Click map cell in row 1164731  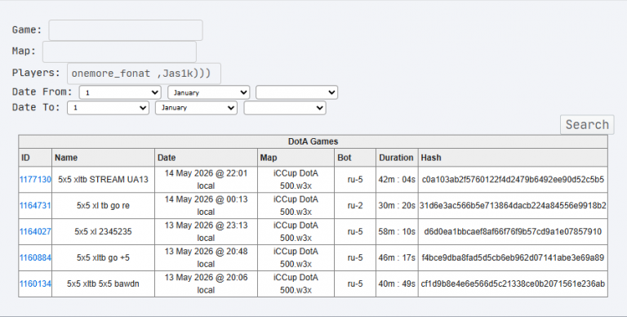click(296, 205)
